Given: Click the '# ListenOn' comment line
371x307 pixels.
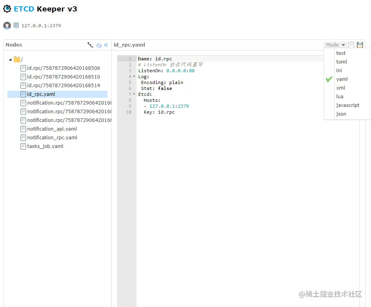Looking at the screenshot, I should [x=171, y=65].
